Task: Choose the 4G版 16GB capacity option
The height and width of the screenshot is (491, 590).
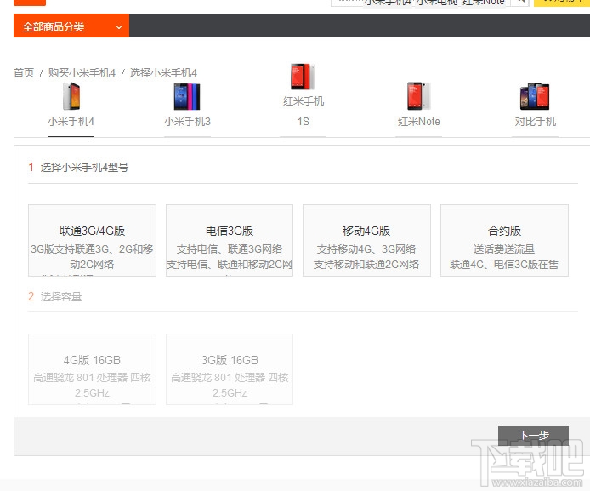Action: tap(92, 369)
